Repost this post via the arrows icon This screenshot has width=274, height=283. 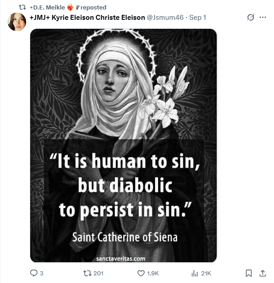(87, 273)
